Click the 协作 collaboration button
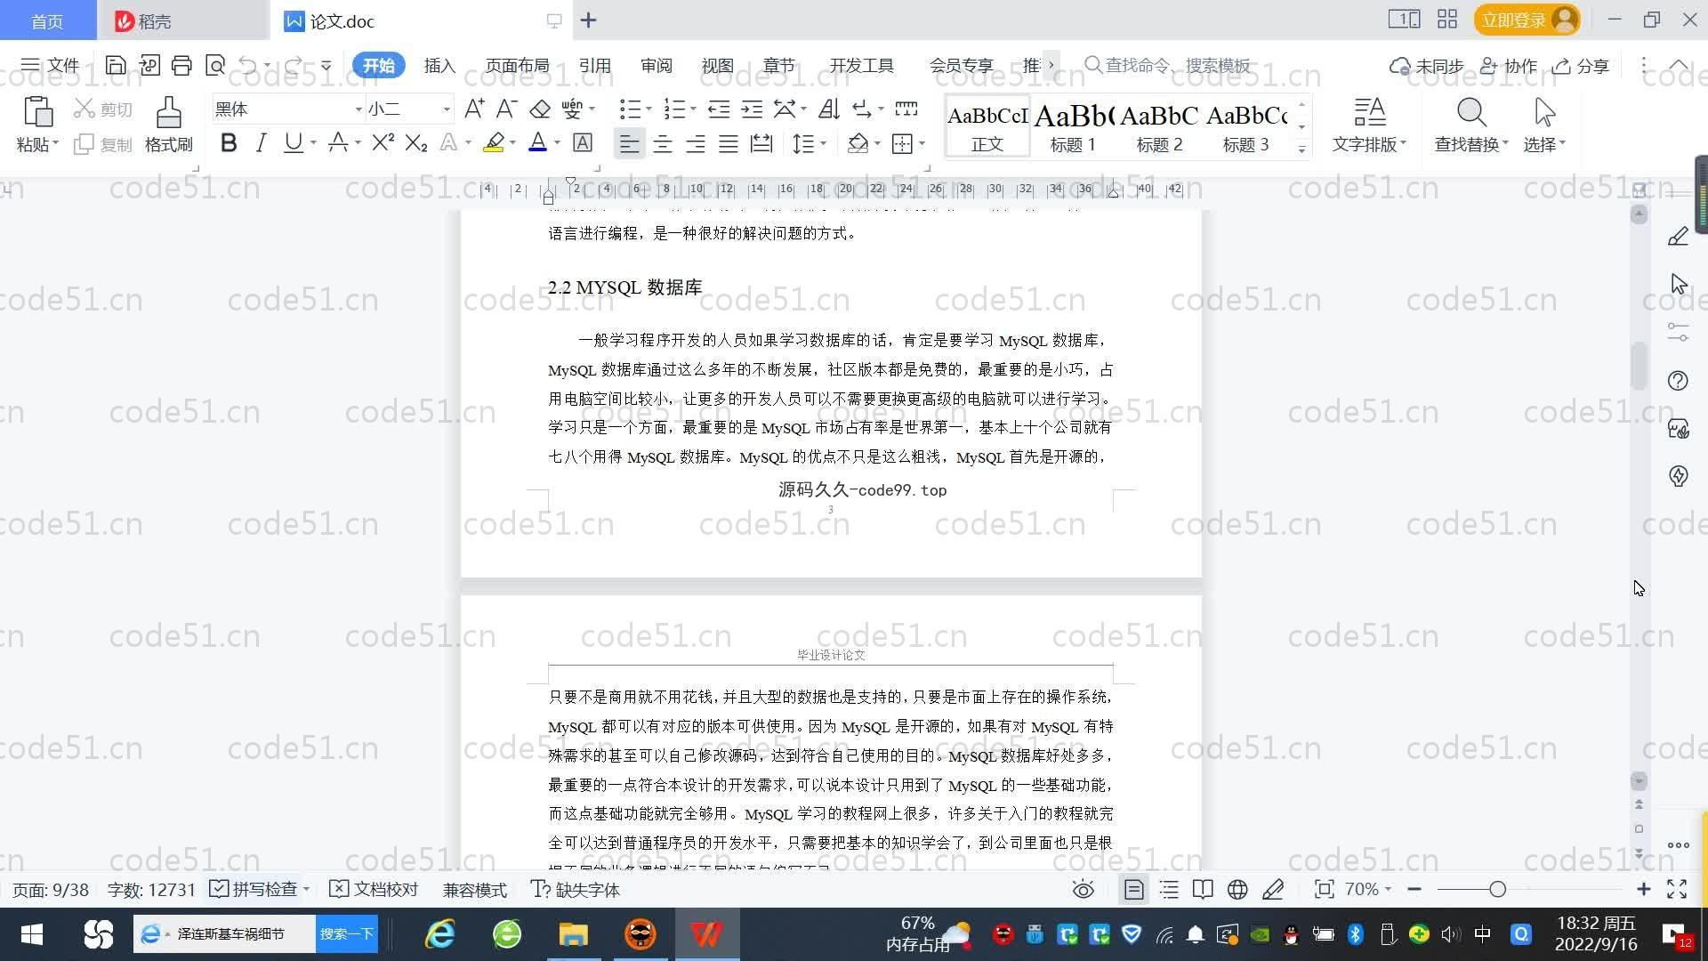 [1509, 66]
